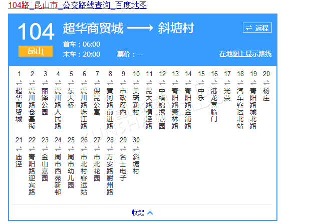Select stop 周市幼儿园
This screenshot has height=223, width=309.
[71, 171]
